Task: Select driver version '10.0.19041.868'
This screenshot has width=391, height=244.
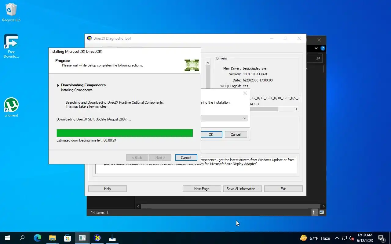Action: pos(255,74)
